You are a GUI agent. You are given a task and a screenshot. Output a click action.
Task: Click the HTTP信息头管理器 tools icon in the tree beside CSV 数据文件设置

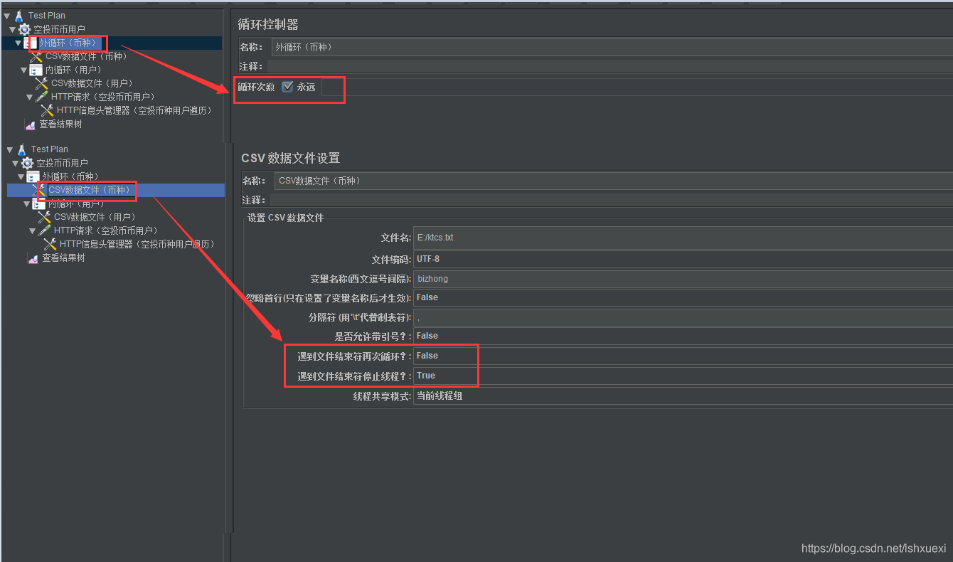click(x=50, y=244)
